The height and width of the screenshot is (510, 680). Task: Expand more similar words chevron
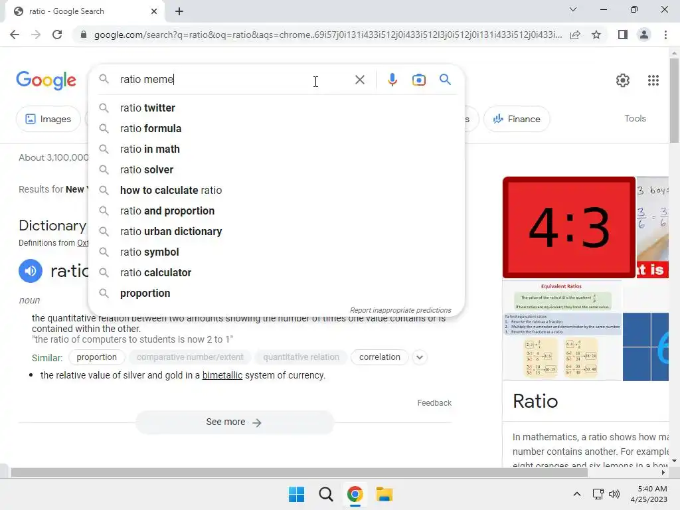tap(420, 357)
